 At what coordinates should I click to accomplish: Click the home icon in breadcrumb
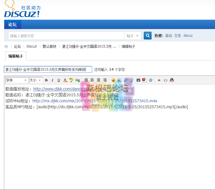point(6,46)
